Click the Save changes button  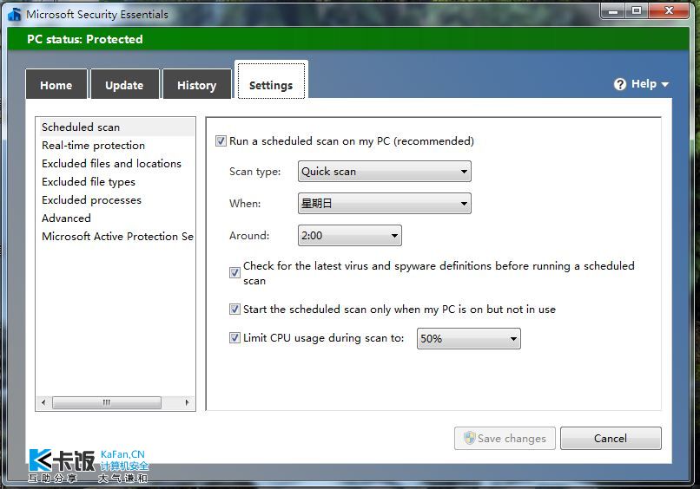(x=505, y=438)
